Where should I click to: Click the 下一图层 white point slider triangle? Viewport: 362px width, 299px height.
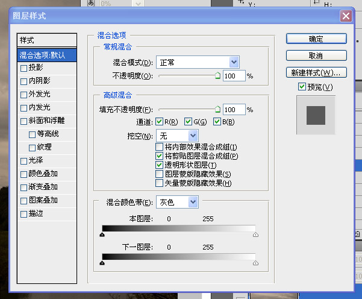255,263
